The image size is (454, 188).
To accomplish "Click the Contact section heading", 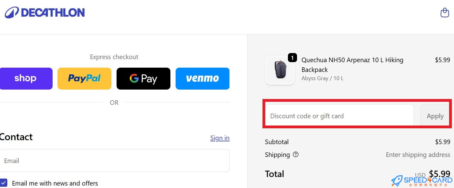I will click(x=17, y=137).
